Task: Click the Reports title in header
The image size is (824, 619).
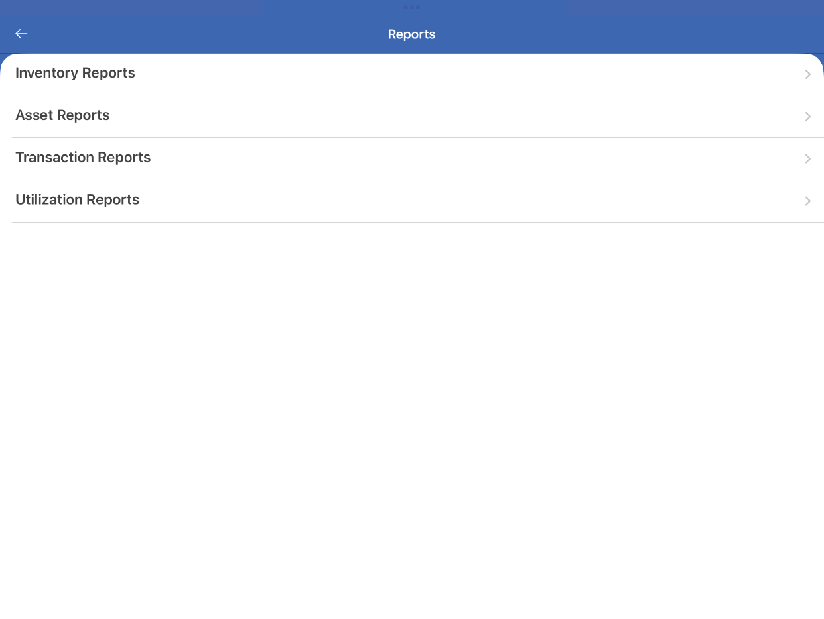Action: click(411, 34)
